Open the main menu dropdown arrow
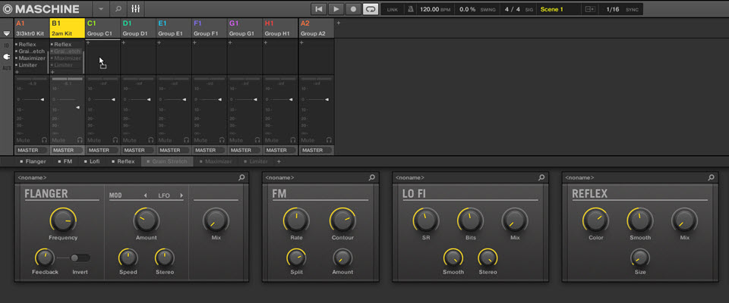 coord(101,9)
